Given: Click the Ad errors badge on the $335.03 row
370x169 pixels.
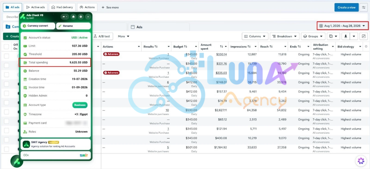Looking at the screenshot, I should [112, 73].
